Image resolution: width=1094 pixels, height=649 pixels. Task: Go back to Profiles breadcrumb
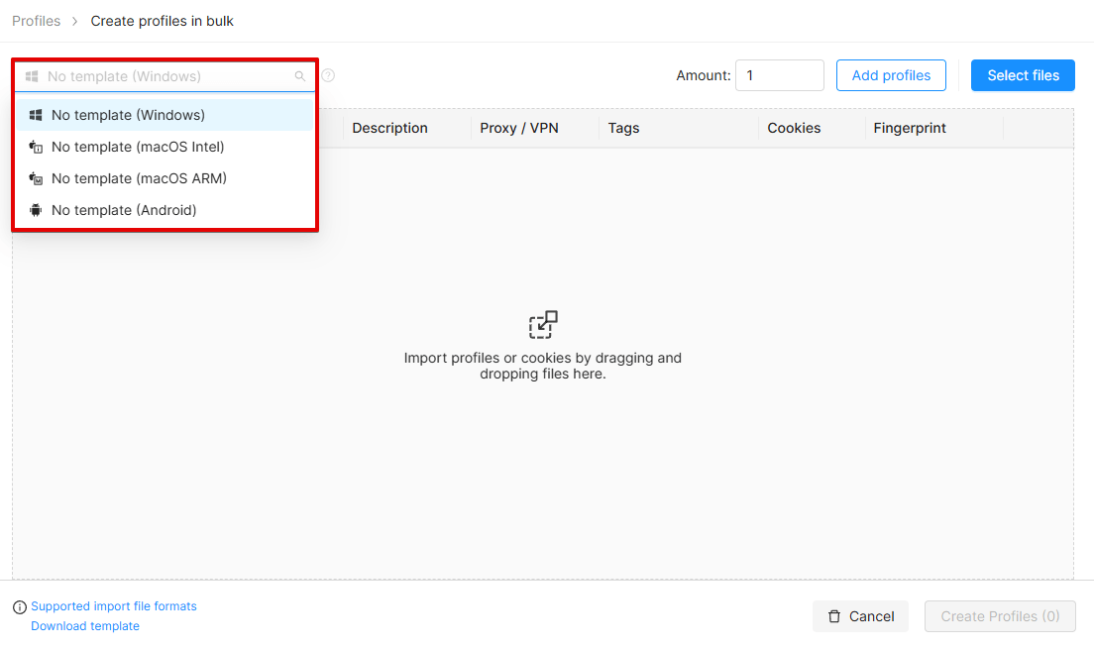[37, 21]
